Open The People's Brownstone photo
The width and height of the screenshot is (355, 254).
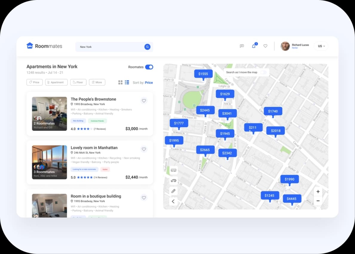(49, 114)
